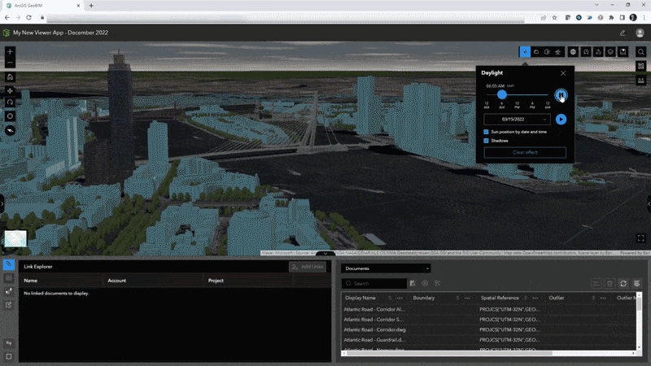Viewport: 651px width, 366px height.
Task: Reset the compass orientation
Action: coord(10,130)
